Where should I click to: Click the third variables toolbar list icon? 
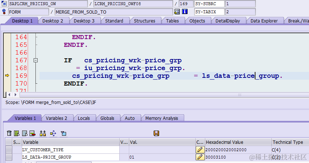point(25,133)
